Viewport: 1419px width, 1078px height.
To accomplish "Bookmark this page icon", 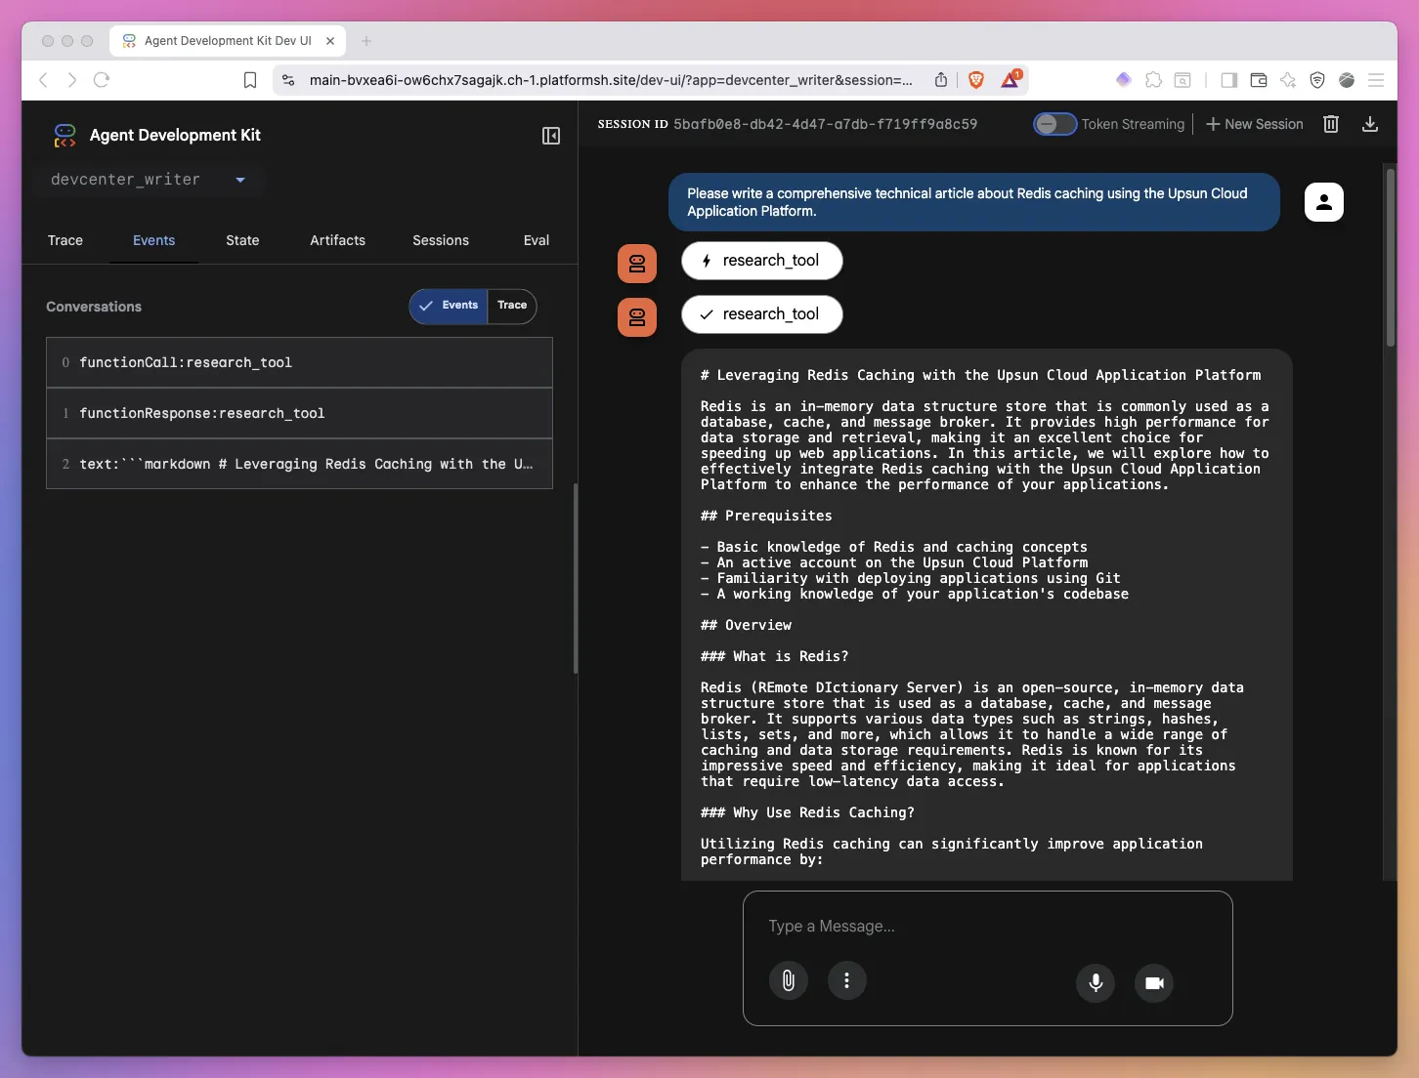I will tap(250, 80).
